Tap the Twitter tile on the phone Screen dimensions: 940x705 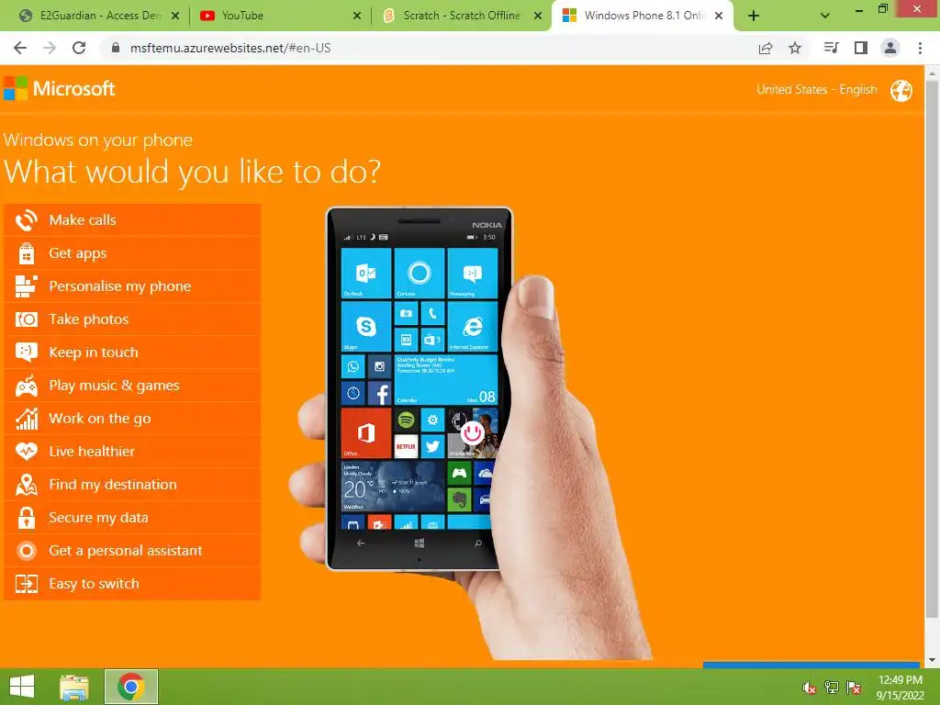coord(432,447)
